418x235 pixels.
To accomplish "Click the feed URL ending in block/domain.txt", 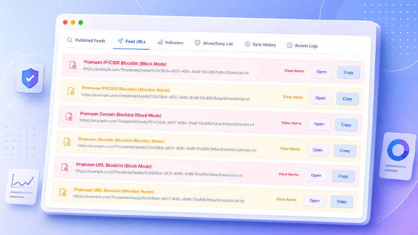I will tap(167, 122).
